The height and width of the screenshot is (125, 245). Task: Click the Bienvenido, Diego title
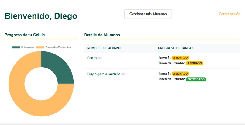(41, 16)
